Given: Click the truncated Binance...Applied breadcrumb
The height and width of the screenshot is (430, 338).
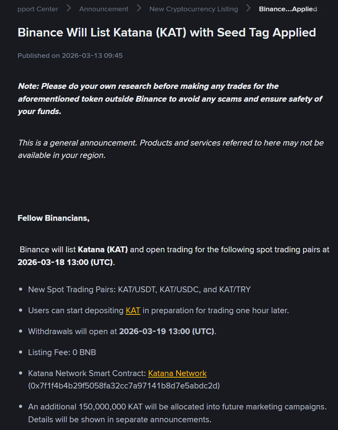Looking at the screenshot, I should 288,9.
